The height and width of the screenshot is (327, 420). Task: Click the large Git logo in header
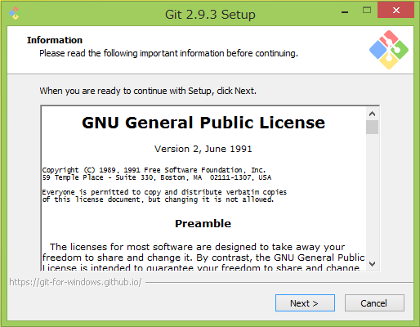point(389,50)
